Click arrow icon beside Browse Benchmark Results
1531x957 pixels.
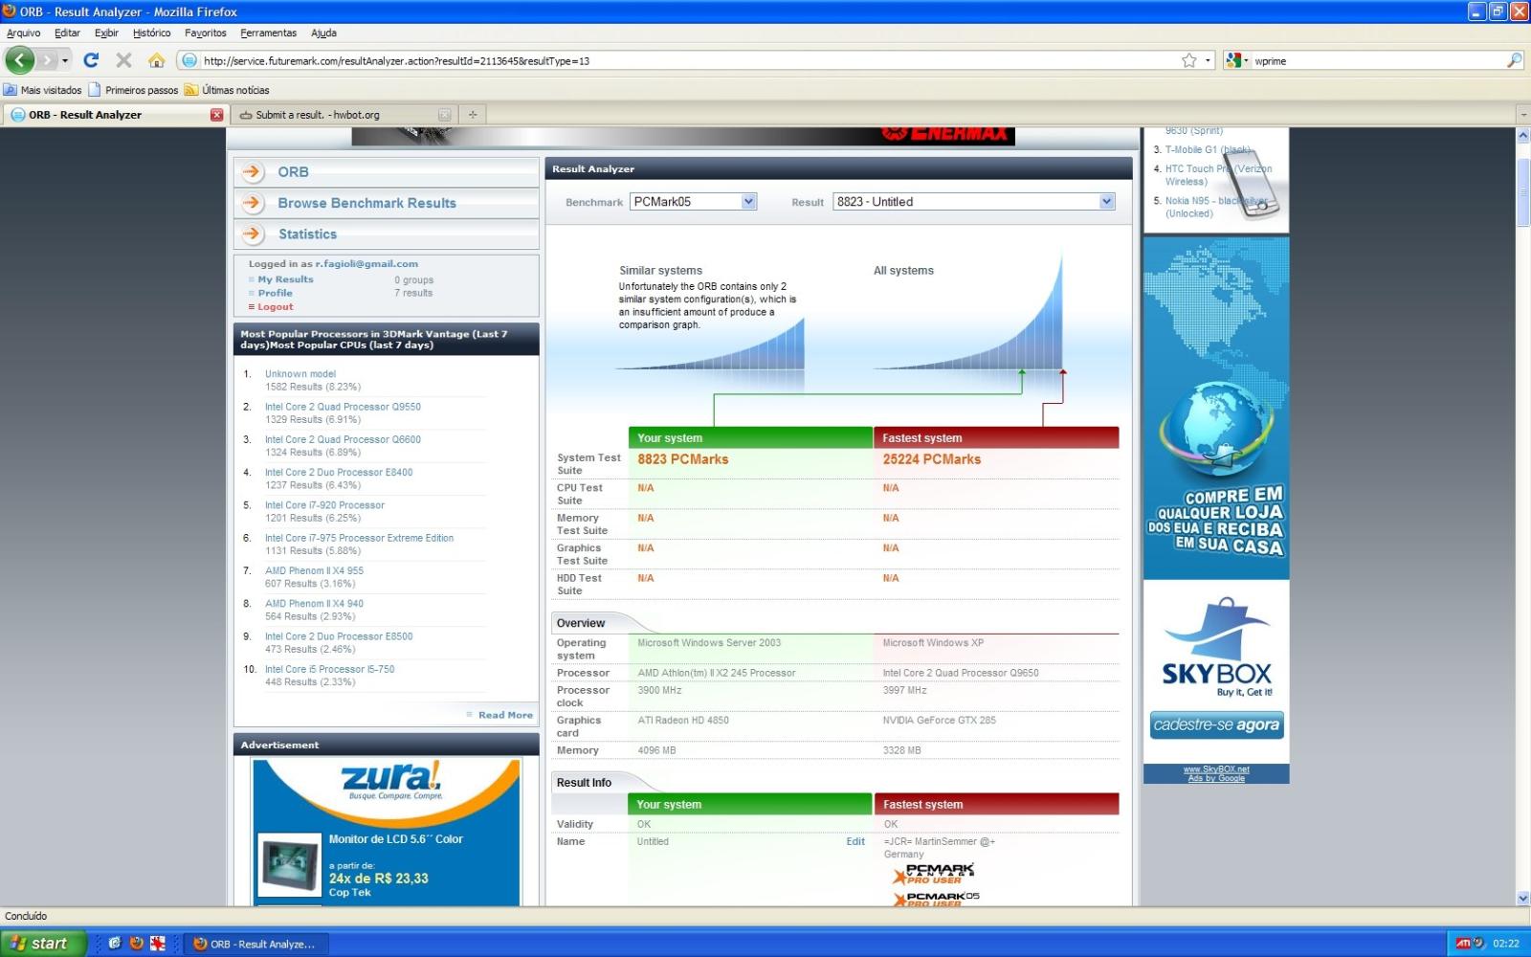click(253, 203)
